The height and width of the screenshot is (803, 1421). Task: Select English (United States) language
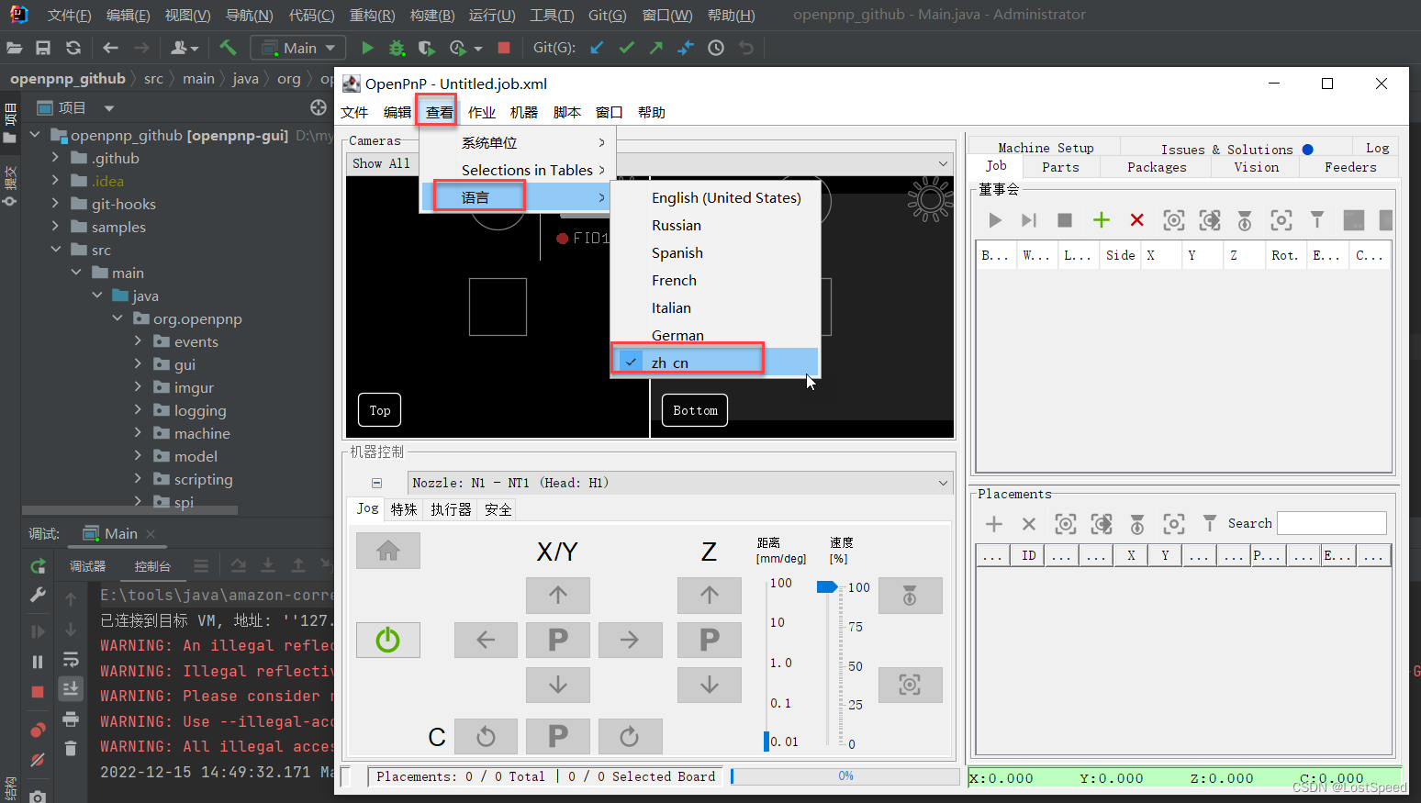[715, 197]
